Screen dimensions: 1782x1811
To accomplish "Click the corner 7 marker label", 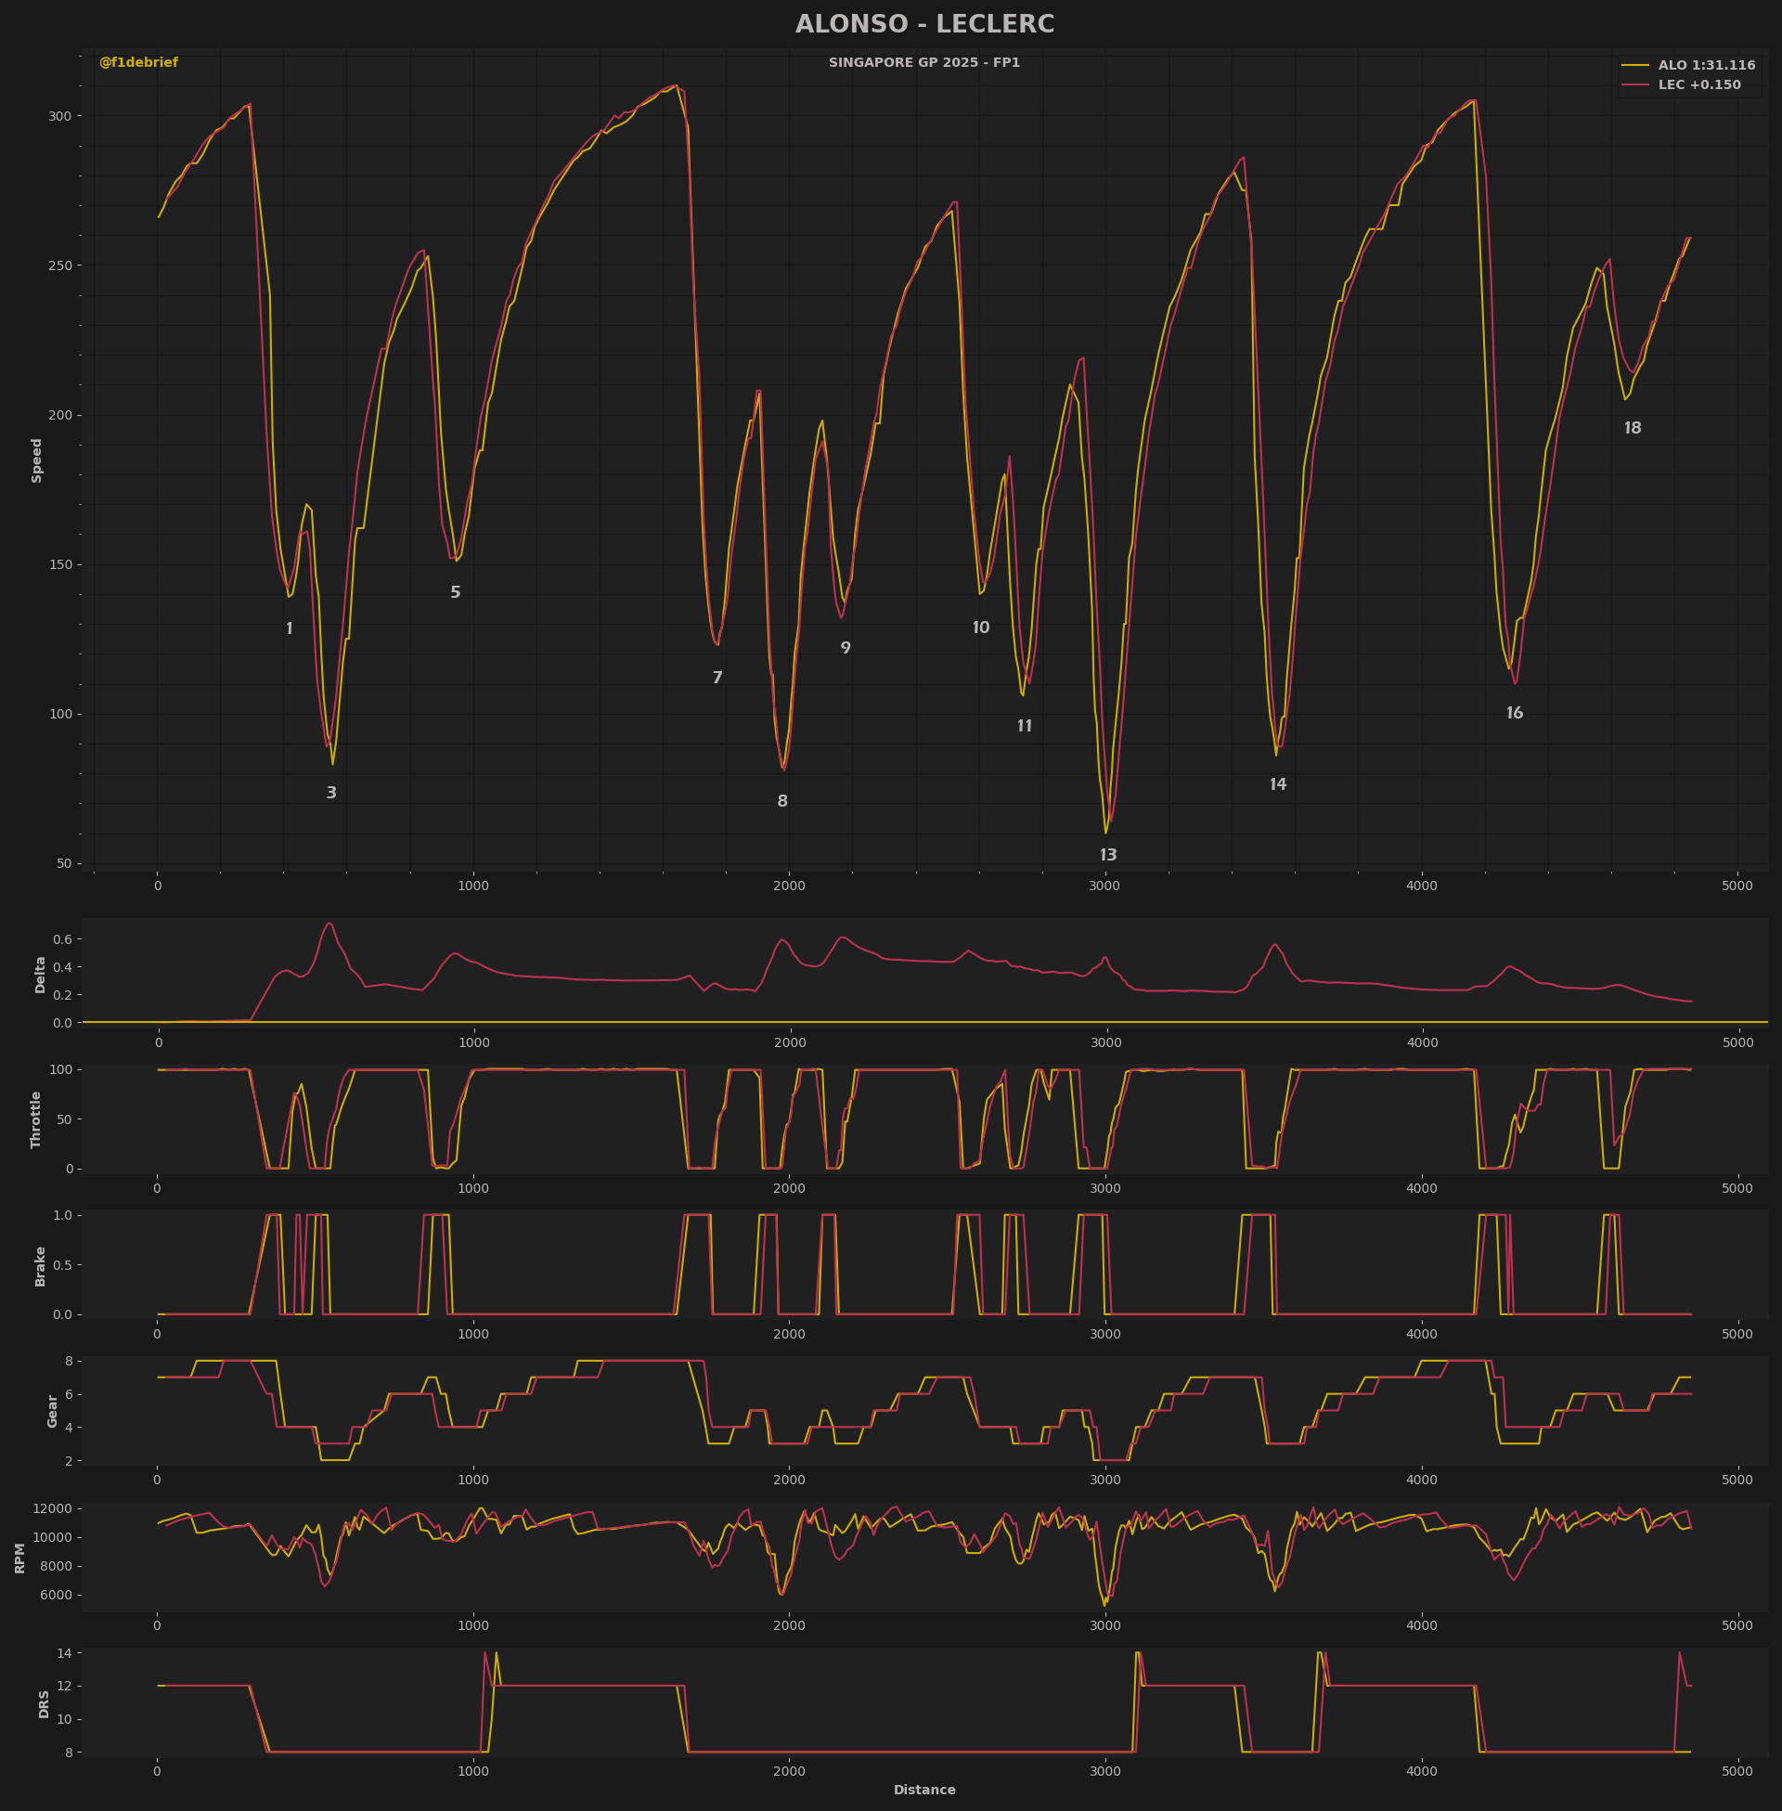I will pos(717,678).
